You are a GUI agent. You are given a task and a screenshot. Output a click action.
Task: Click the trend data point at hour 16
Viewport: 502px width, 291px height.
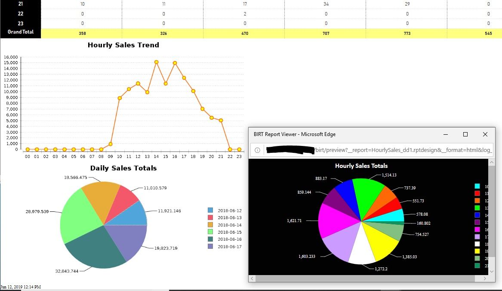pyautogui.click(x=175, y=63)
